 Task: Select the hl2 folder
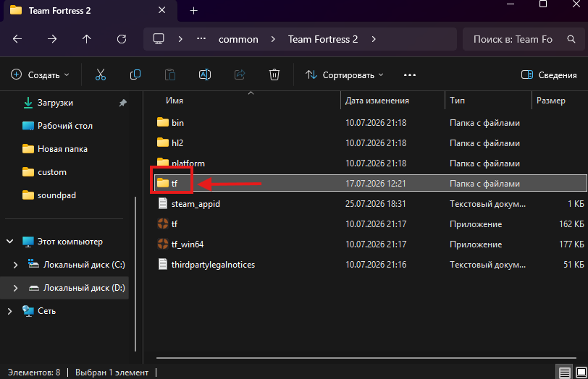pos(170,142)
